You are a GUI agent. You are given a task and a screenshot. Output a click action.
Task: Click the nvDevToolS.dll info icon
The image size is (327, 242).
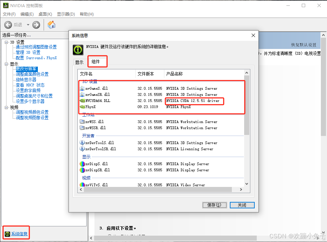coord(82,143)
